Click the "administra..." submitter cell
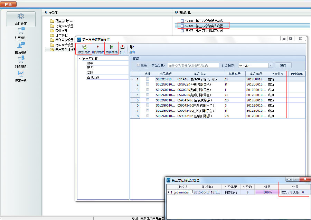This screenshot has height=220, width=311. [x=183, y=192]
